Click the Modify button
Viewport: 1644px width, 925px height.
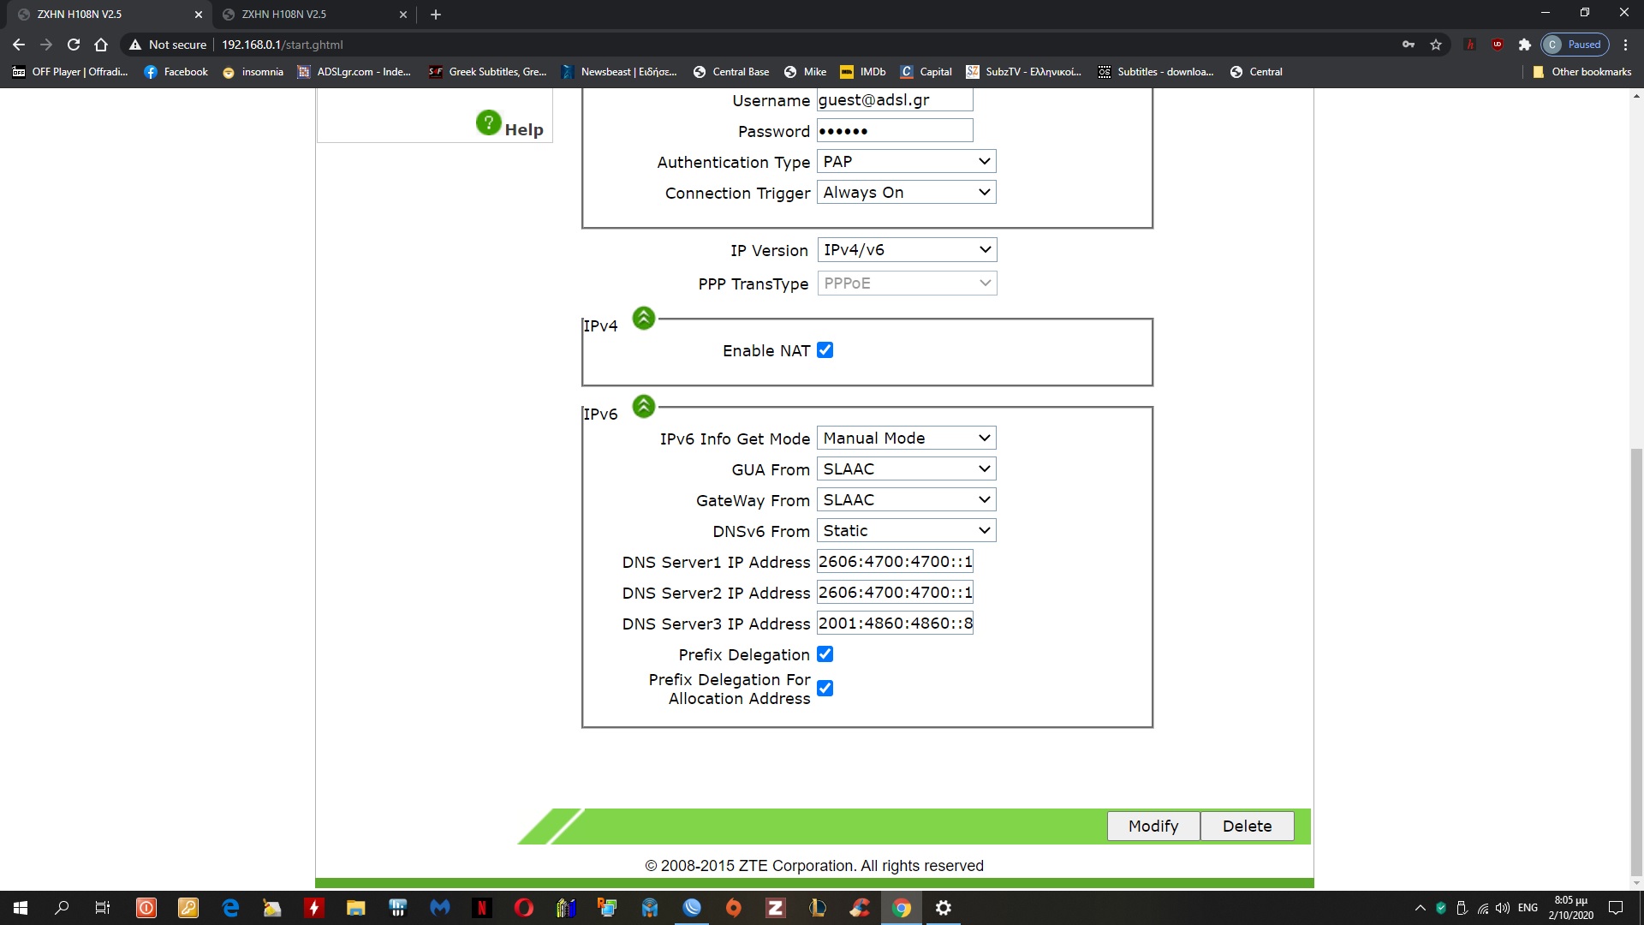(1153, 827)
